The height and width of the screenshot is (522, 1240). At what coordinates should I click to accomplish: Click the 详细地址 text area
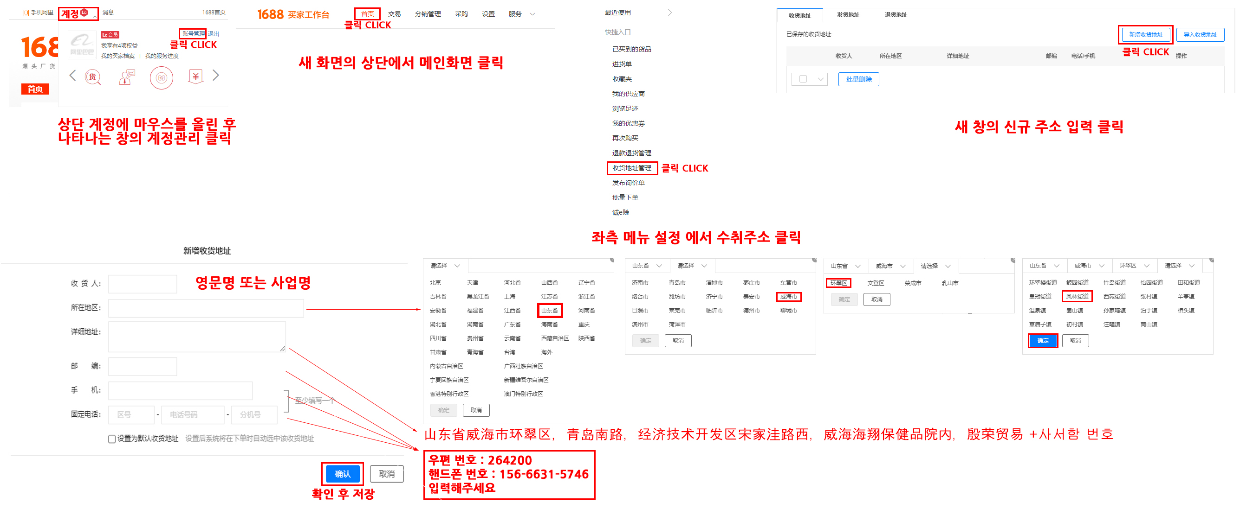[197, 337]
